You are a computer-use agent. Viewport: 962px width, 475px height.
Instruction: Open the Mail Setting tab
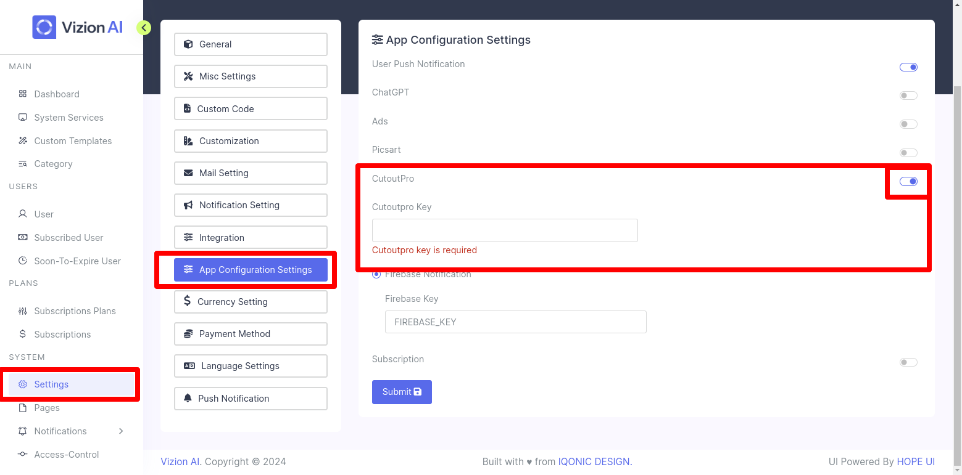click(251, 173)
